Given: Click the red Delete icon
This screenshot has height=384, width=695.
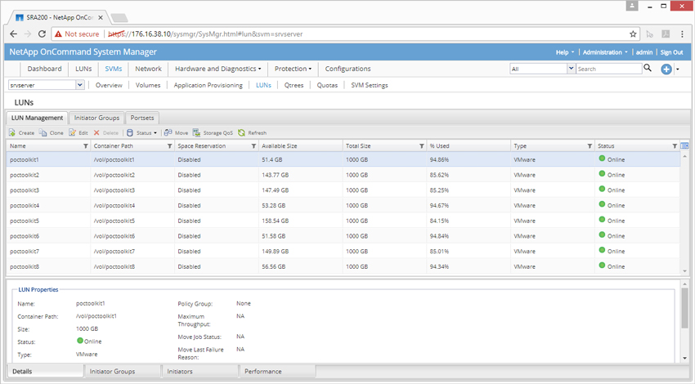Looking at the screenshot, I should pyautogui.click(x=96, y=132).
